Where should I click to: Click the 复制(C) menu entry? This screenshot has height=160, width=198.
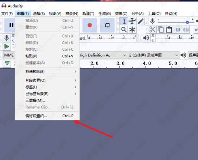point(47,50)
